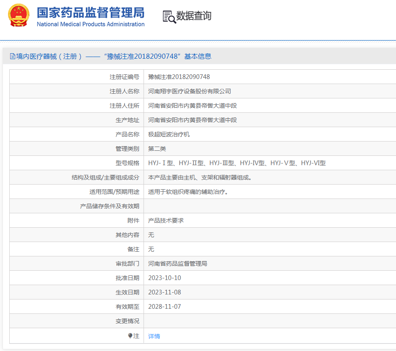Image resolution: width=396 pixels, height=351 pixels.
Task: Click the national emblem logo
Action: 19,15
